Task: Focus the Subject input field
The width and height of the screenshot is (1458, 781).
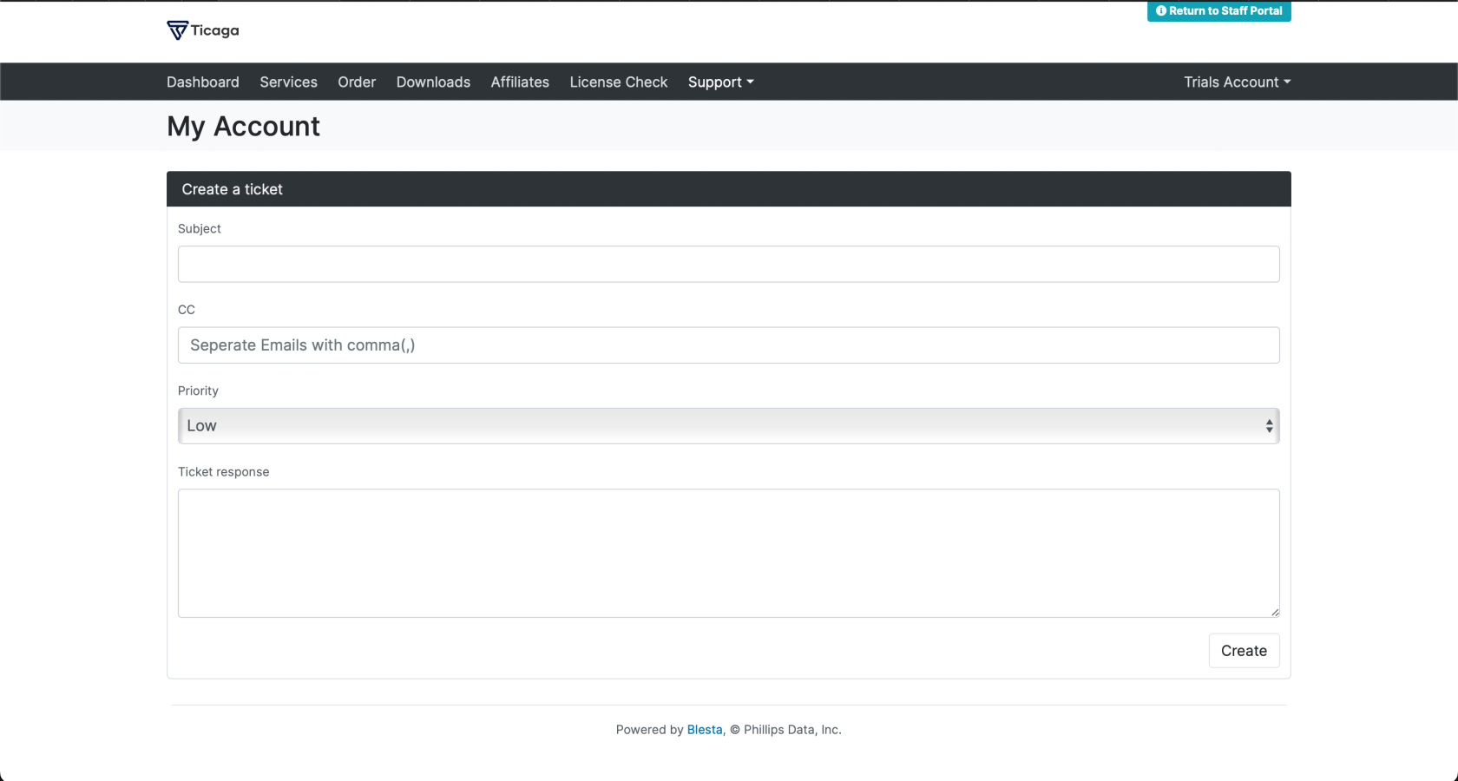Action: click(x=729, y=264)
